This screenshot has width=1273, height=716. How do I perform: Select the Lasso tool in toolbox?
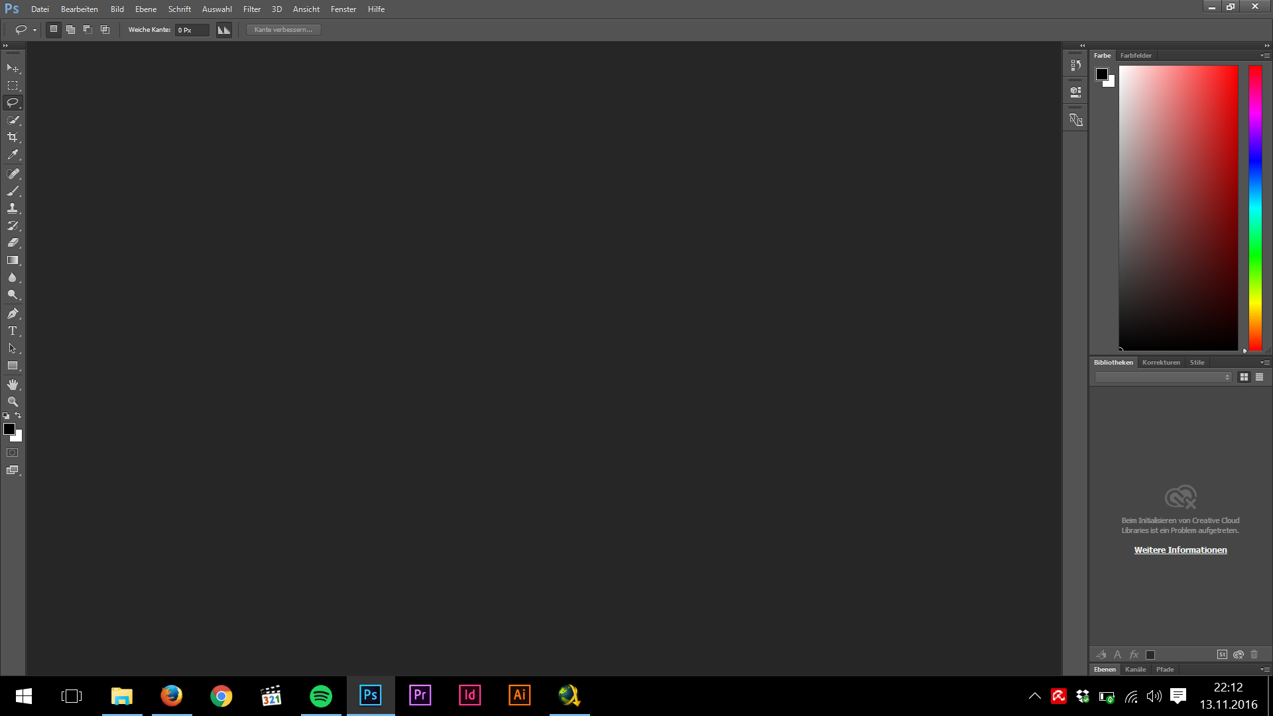coord(13,103)
